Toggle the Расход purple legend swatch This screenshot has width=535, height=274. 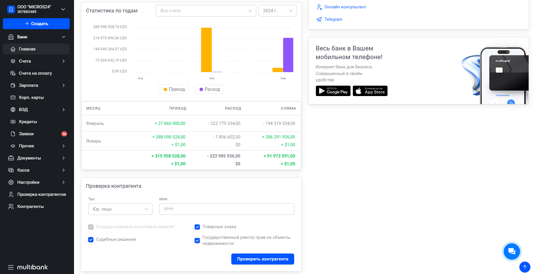point(201,89)
